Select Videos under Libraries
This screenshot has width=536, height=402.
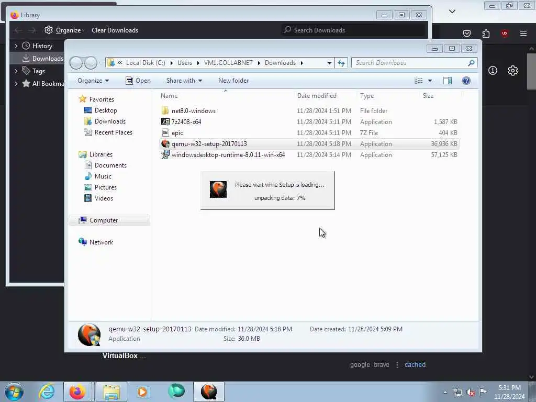pos(98,198)
